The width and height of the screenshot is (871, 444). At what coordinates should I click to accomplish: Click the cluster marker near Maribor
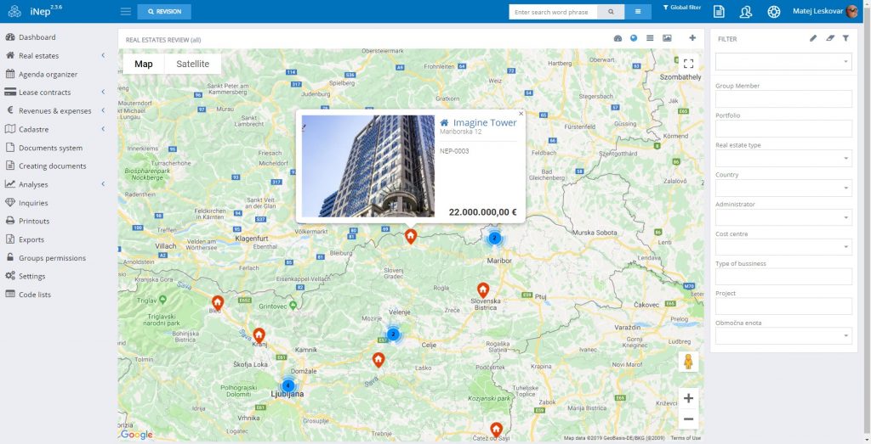coord(494,239)
